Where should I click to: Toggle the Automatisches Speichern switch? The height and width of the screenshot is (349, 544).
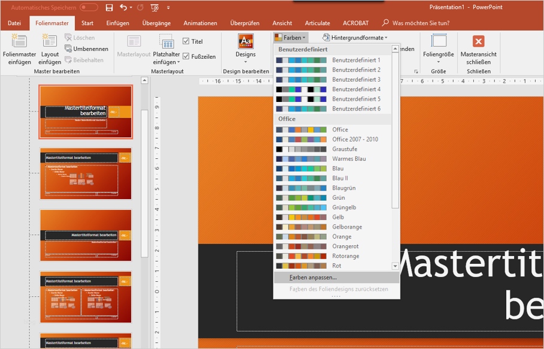[x=88, y=8]
